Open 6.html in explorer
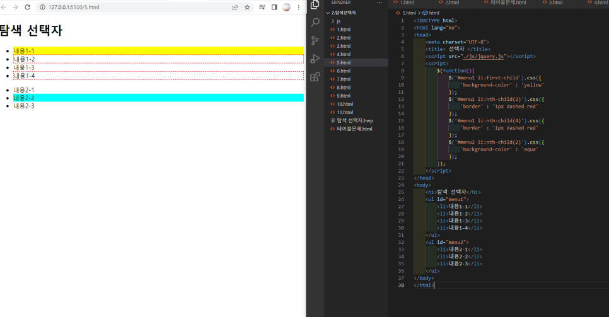The height and width of the screenshot is (317, 609). click(x=344, y=71)
